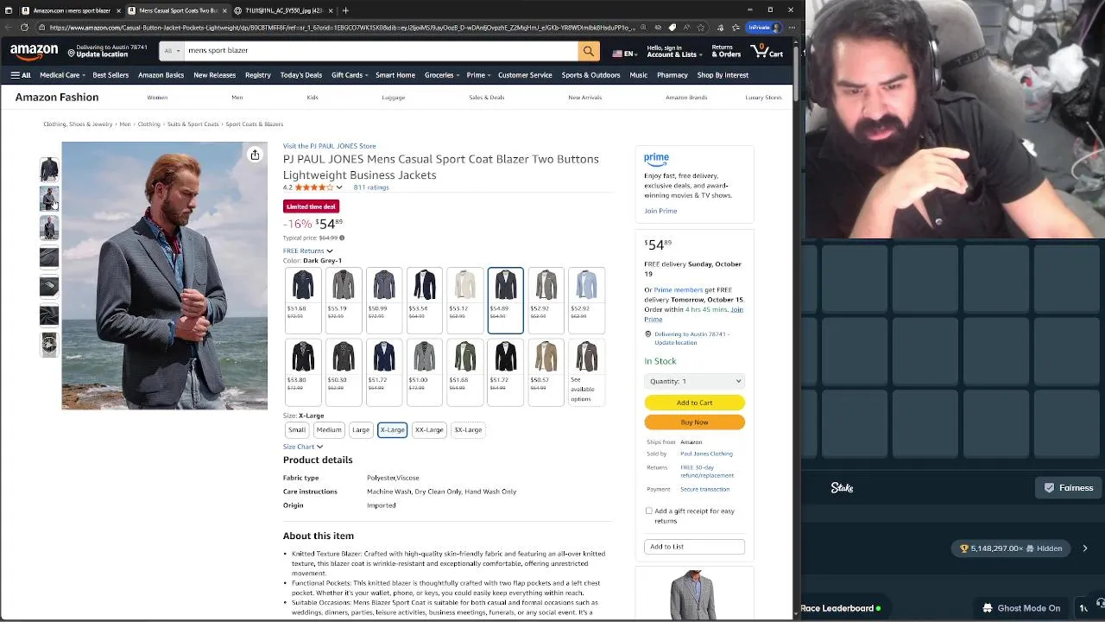Select size Medium

(x=329, y=429)
